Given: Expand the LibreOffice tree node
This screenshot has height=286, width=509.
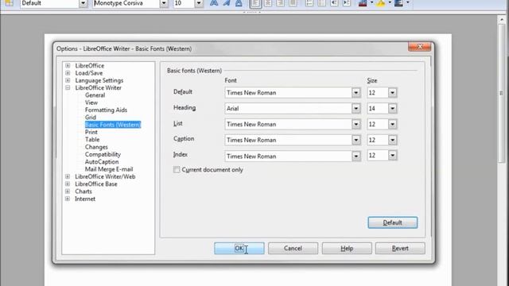Looking at the screenshot, I should (68, 65).
